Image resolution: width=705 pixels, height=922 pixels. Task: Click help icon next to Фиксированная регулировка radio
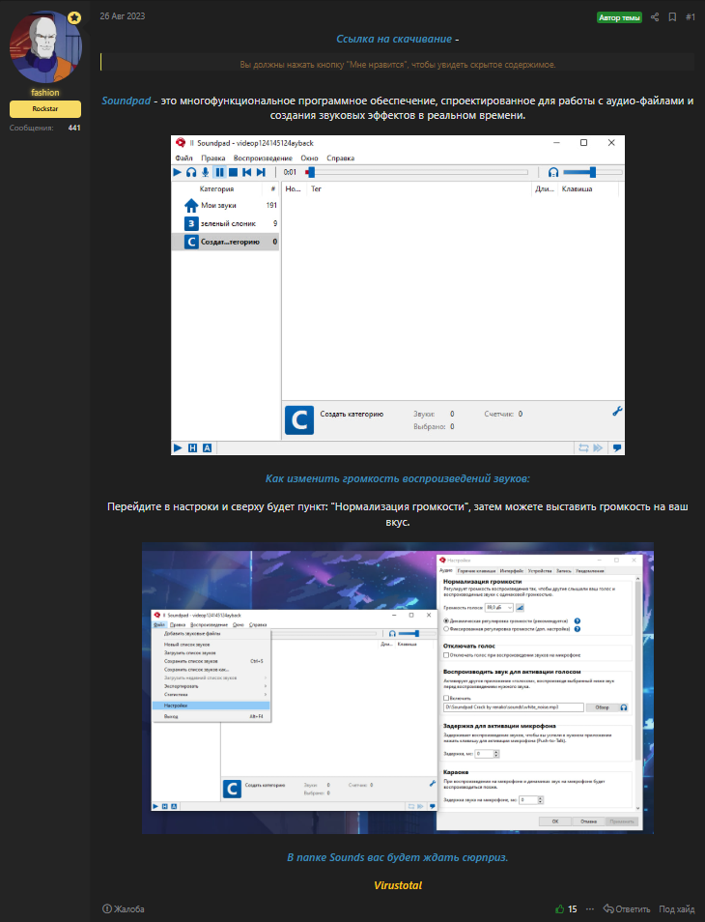pyautogui.click(x=578, y=629)
